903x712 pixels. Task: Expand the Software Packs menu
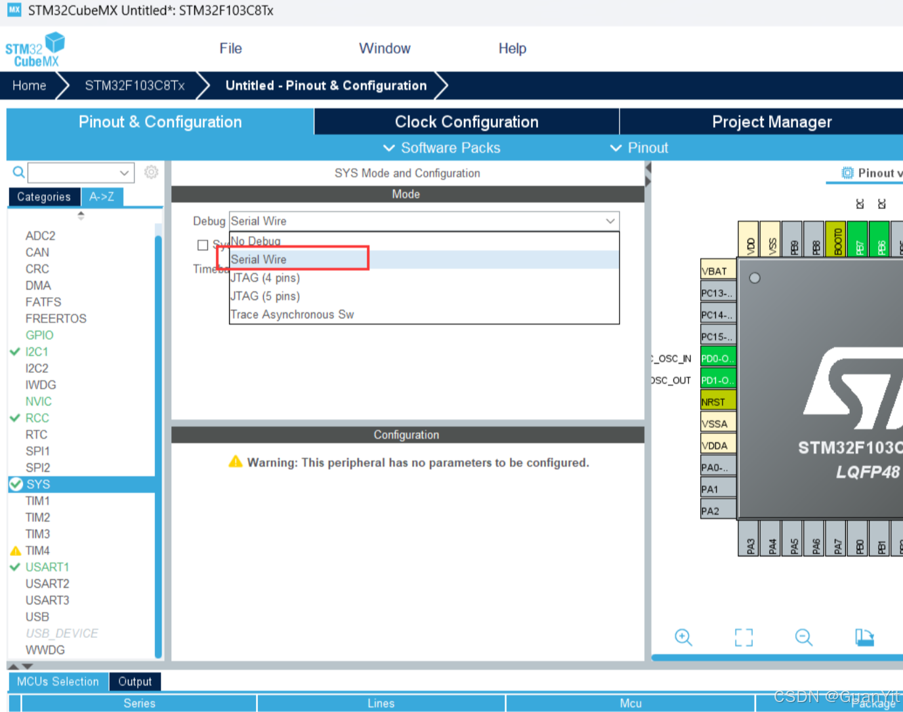[442, 148]
